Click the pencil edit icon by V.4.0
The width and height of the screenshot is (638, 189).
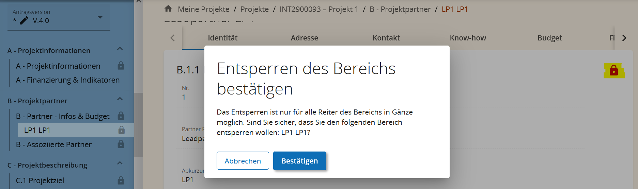(x=24, y=21)
